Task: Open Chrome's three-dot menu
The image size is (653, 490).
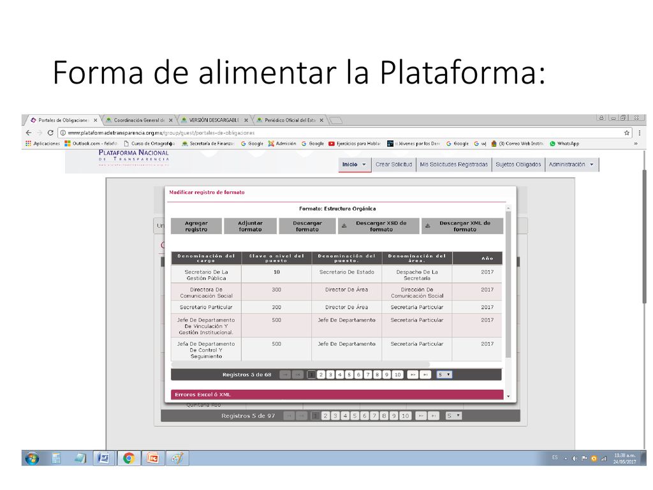Action: click(x=639, y=133)
